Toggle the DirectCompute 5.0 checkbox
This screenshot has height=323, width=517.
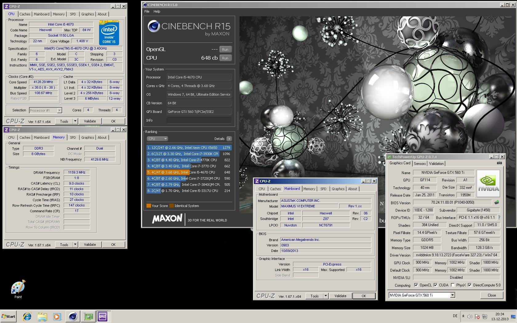coord(470,285)
